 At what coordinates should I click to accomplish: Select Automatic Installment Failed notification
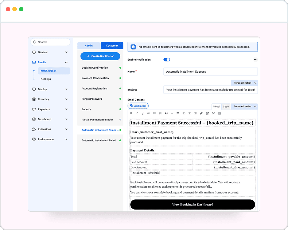click(100, 141)
